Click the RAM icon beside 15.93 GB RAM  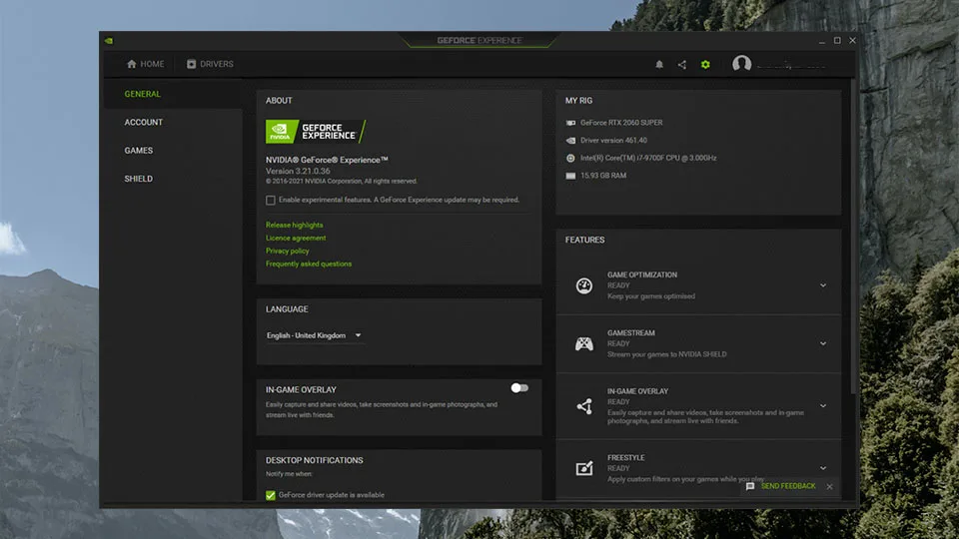point(570,176)
